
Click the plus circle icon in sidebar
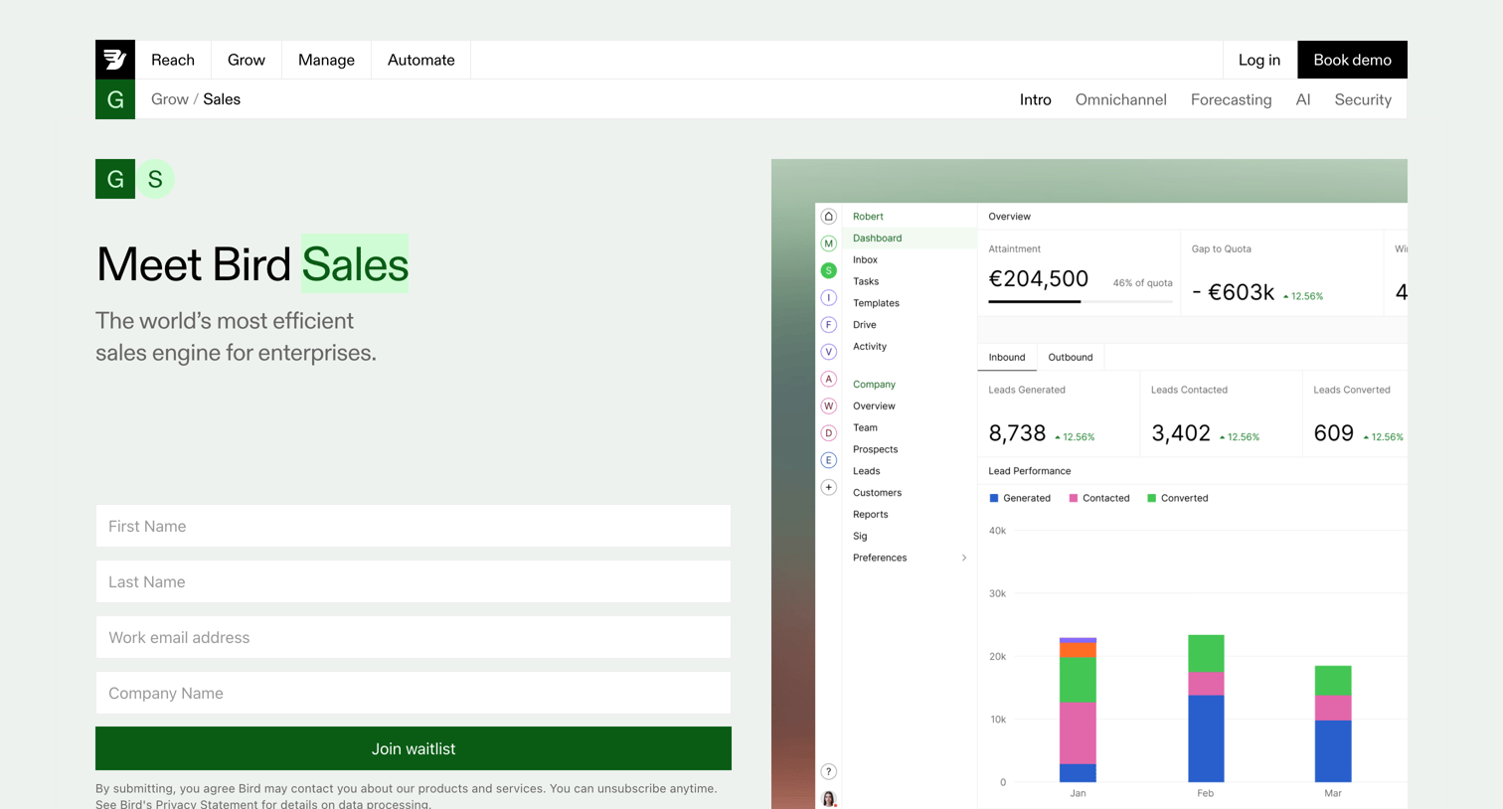[829, 487]
